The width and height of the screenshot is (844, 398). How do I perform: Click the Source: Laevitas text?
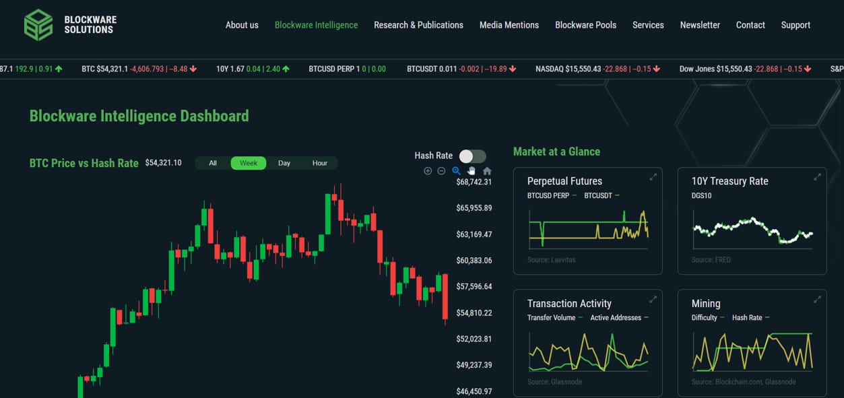point(551,260)
